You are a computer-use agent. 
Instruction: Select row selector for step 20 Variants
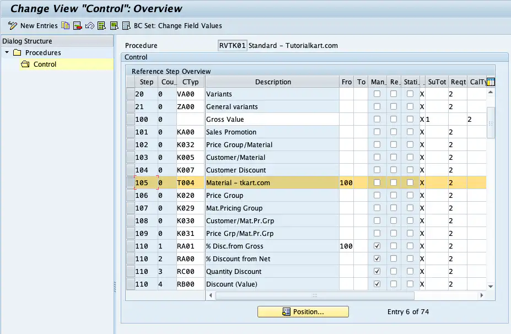pos(130,94)
